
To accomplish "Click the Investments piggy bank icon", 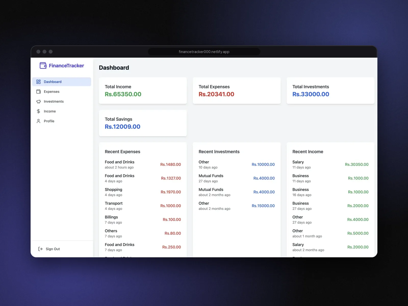I will click(x=39, y=101).
